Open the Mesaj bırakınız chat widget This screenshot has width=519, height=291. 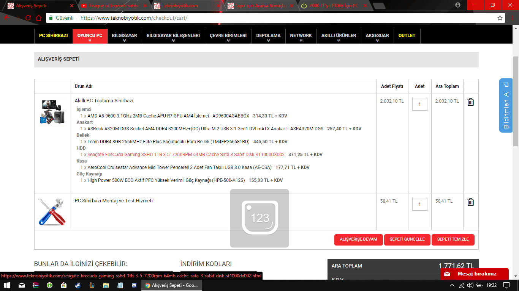click(x=475, y=274)
